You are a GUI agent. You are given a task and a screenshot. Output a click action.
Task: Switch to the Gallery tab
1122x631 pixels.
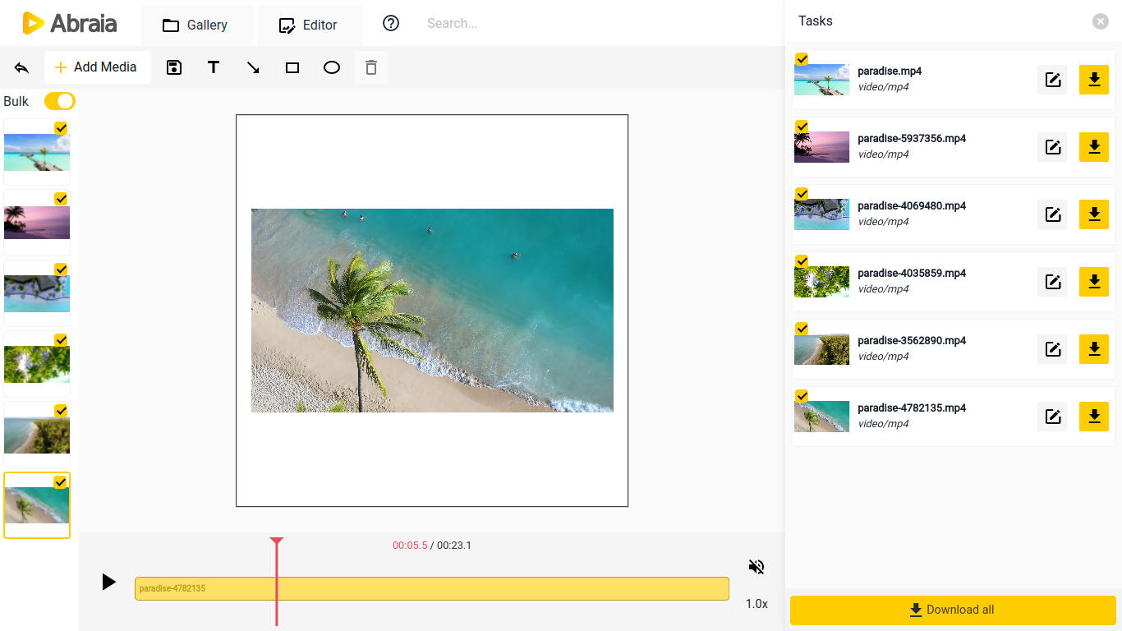[197, 25]
